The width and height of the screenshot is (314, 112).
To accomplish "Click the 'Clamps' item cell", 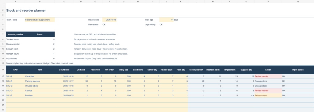I will click(x=40, y=91).
